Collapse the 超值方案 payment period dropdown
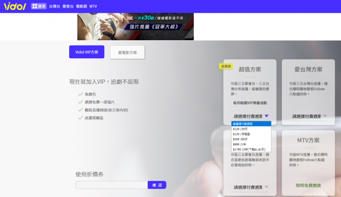 [251, 116]
